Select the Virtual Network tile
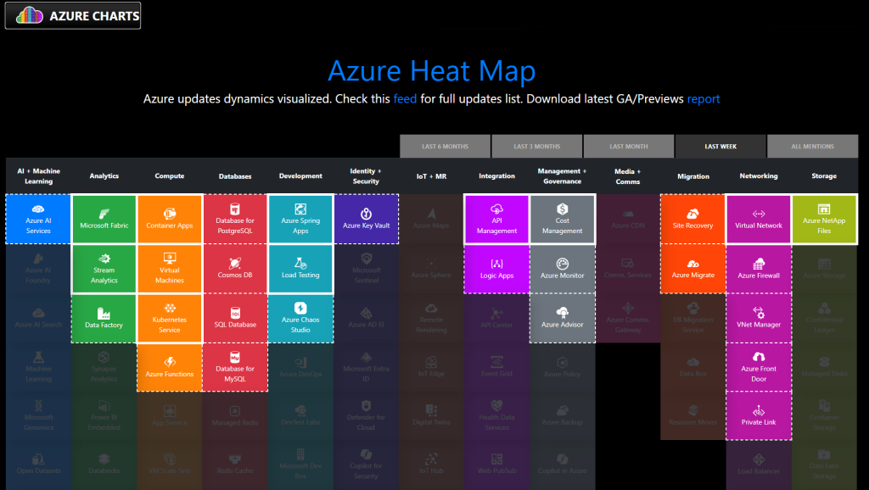Screen dimensions: 869x490 pyautogui.click(x=759, y=220)
